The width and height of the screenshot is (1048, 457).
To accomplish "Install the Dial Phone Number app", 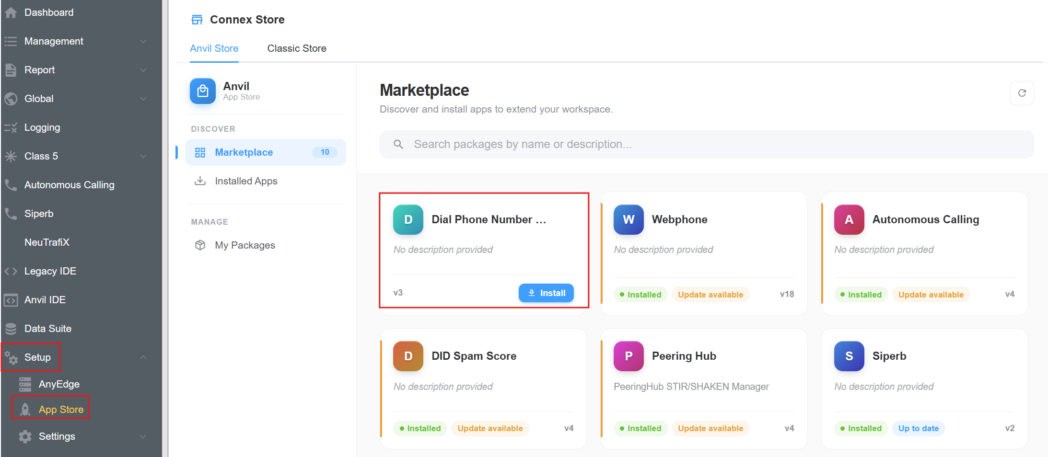I will click(546, 293).
